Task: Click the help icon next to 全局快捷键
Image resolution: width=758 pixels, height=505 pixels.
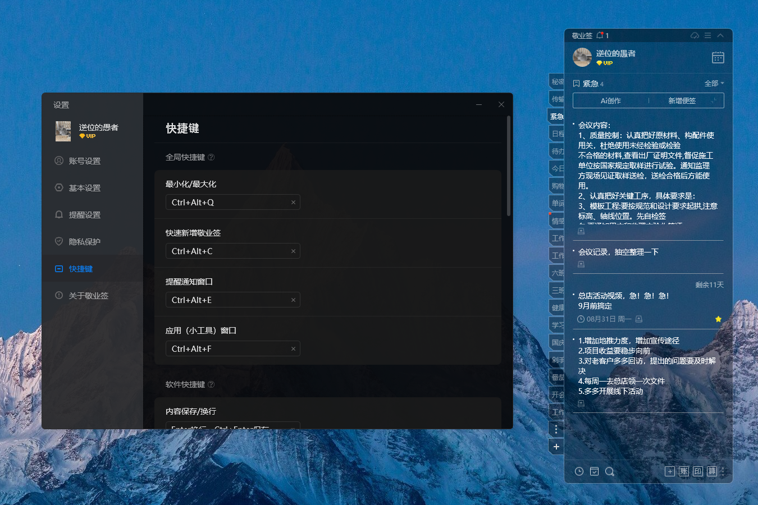Action: [211, 157]
